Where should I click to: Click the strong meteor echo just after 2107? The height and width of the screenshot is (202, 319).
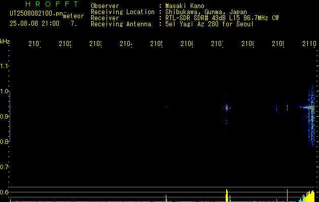coord(227,108)
